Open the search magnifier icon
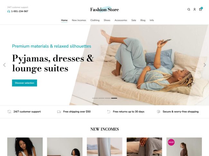This screenshot has width=209, height=156. [x=189, y=9]
